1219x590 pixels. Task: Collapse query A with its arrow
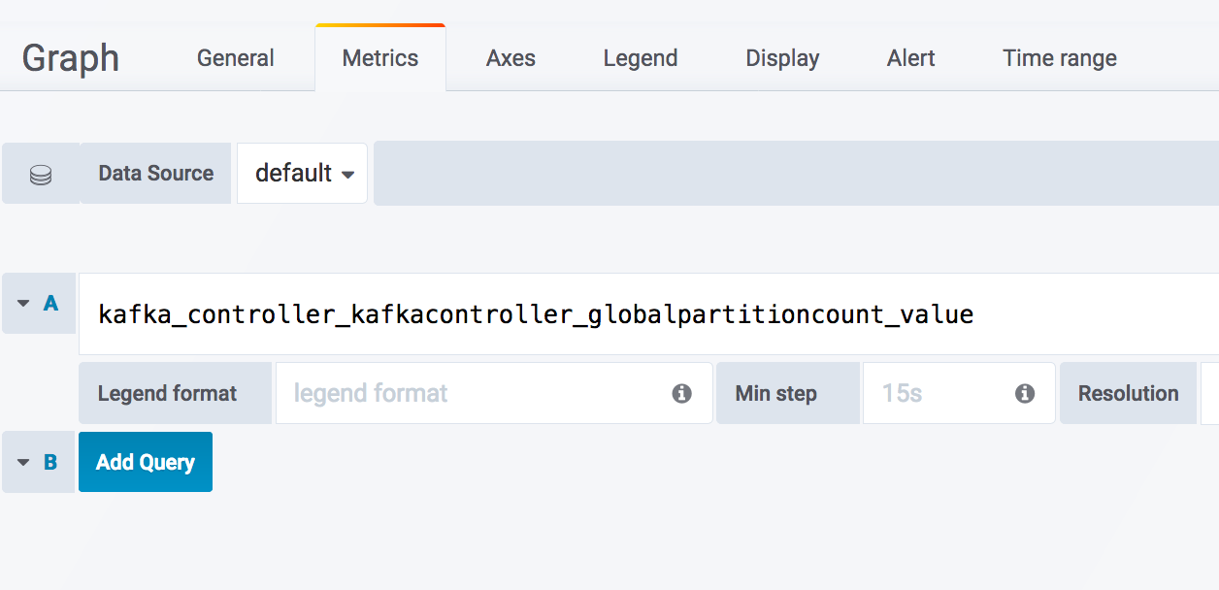23,303
